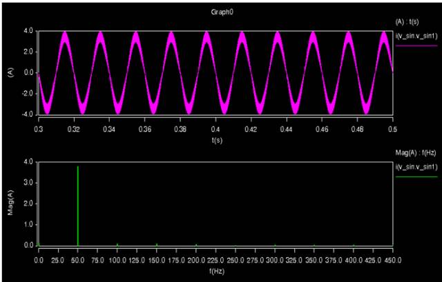442x282 pixels.
Task: Click the (A) vertical axis label of upper plot
Action: click(x=12, y=72)
